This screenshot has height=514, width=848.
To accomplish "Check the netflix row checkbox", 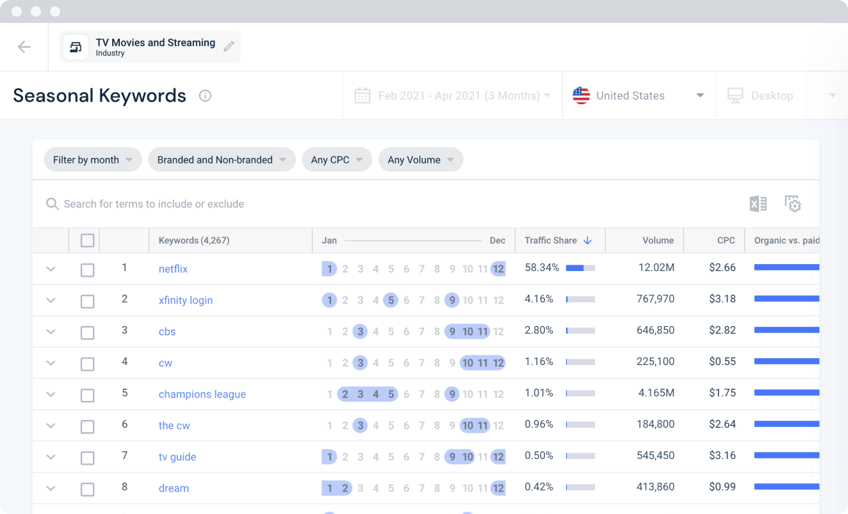I will [x=88, y=270].
